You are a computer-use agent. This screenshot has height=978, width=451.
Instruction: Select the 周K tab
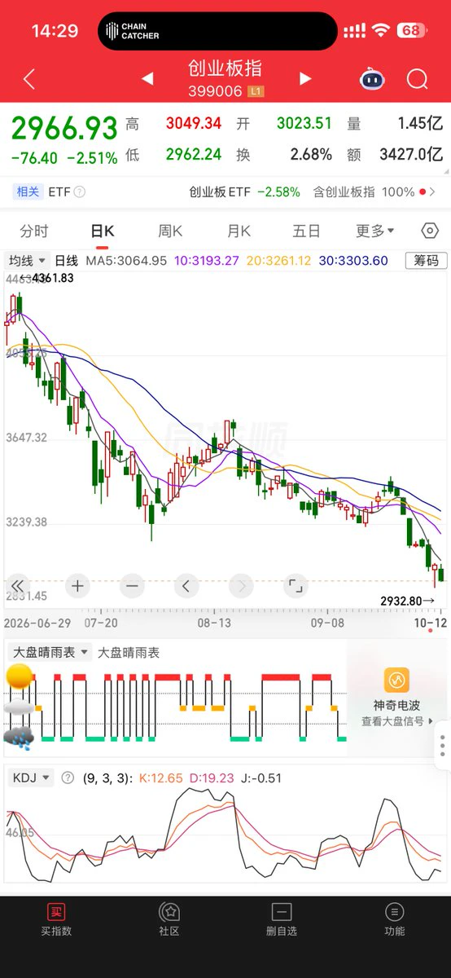pos(170,231)
